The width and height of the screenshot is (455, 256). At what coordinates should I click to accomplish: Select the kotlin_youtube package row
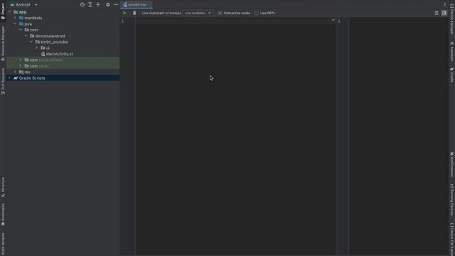pos(63,42)
